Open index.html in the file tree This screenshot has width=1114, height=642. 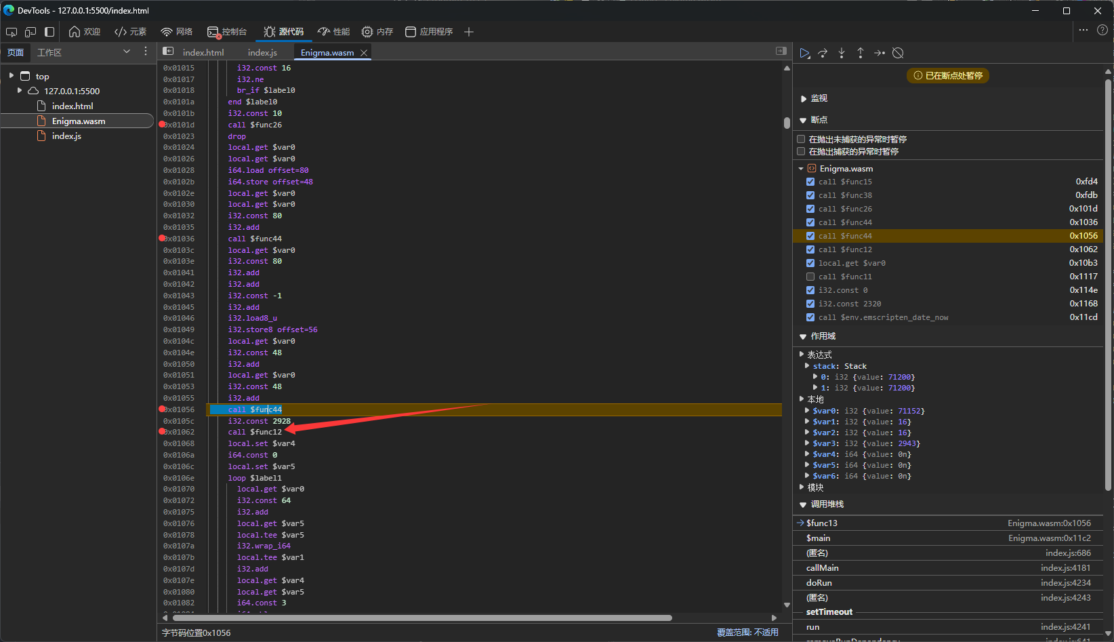coord(73,106)
